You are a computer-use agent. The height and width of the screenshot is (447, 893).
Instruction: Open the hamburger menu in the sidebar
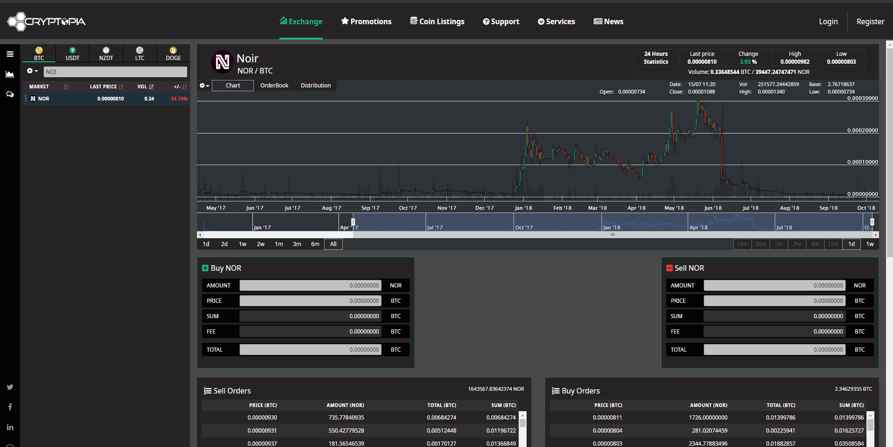10,54
